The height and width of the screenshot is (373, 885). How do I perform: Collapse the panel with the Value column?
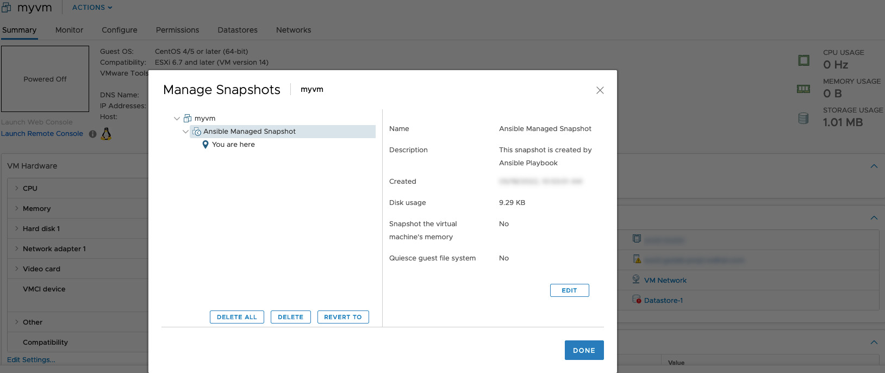tap(874, 343)
